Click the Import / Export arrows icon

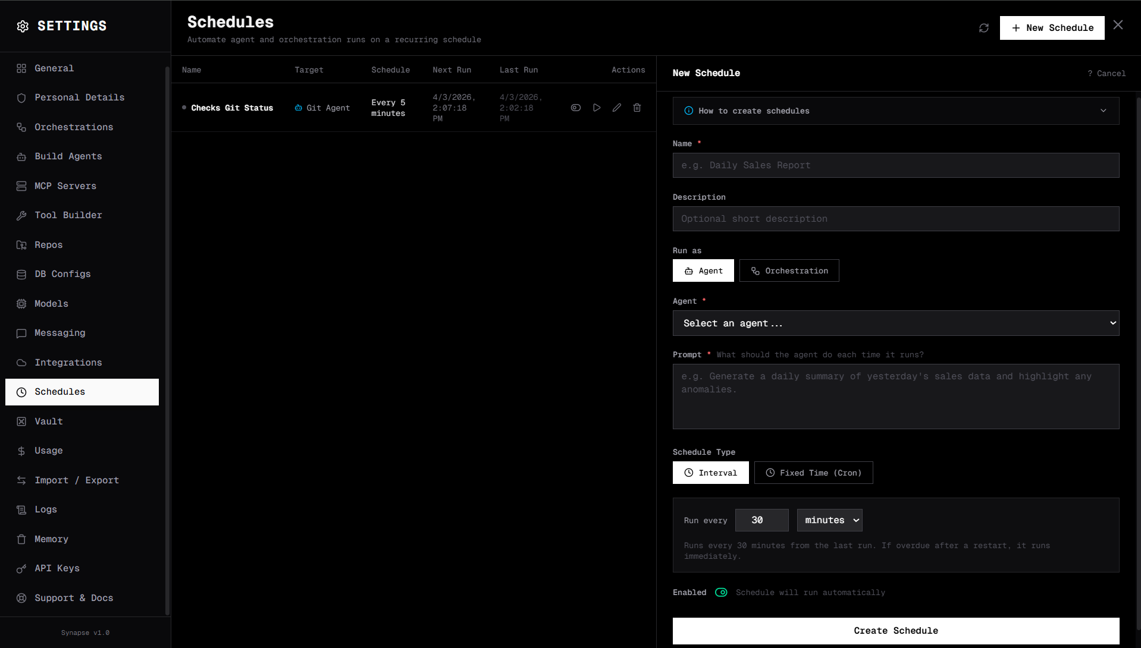click(x=21, y=480)
